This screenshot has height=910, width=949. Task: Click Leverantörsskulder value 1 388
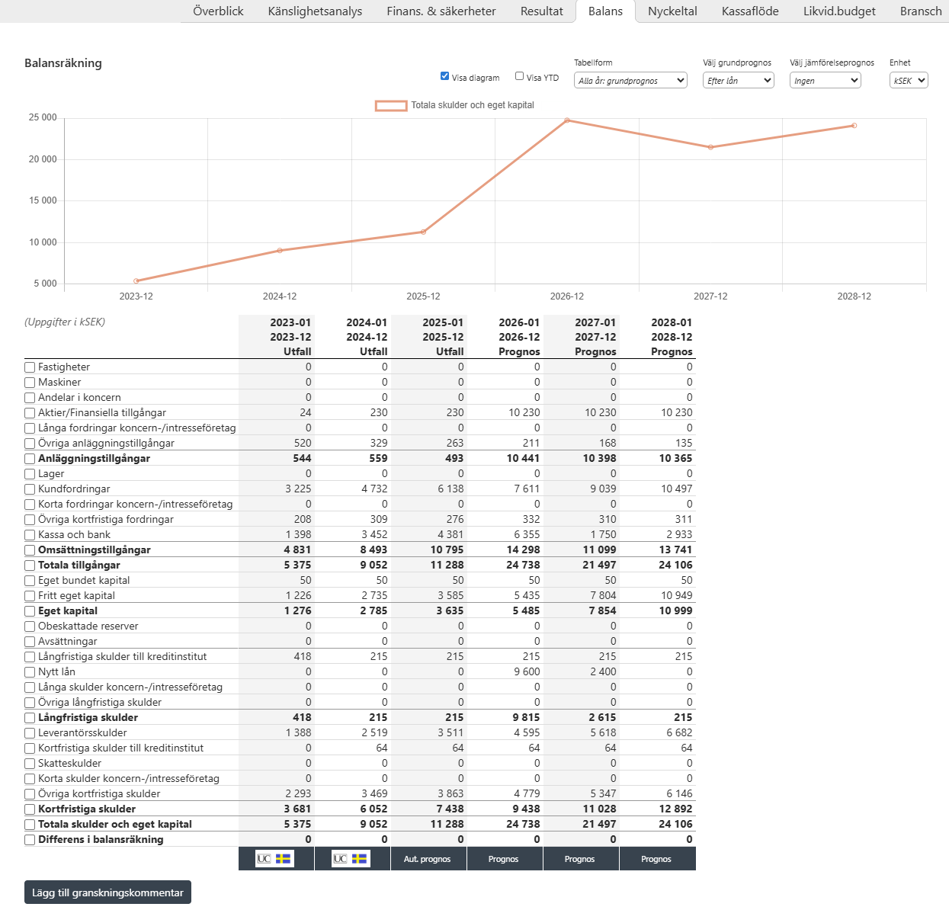pos(298,732)
